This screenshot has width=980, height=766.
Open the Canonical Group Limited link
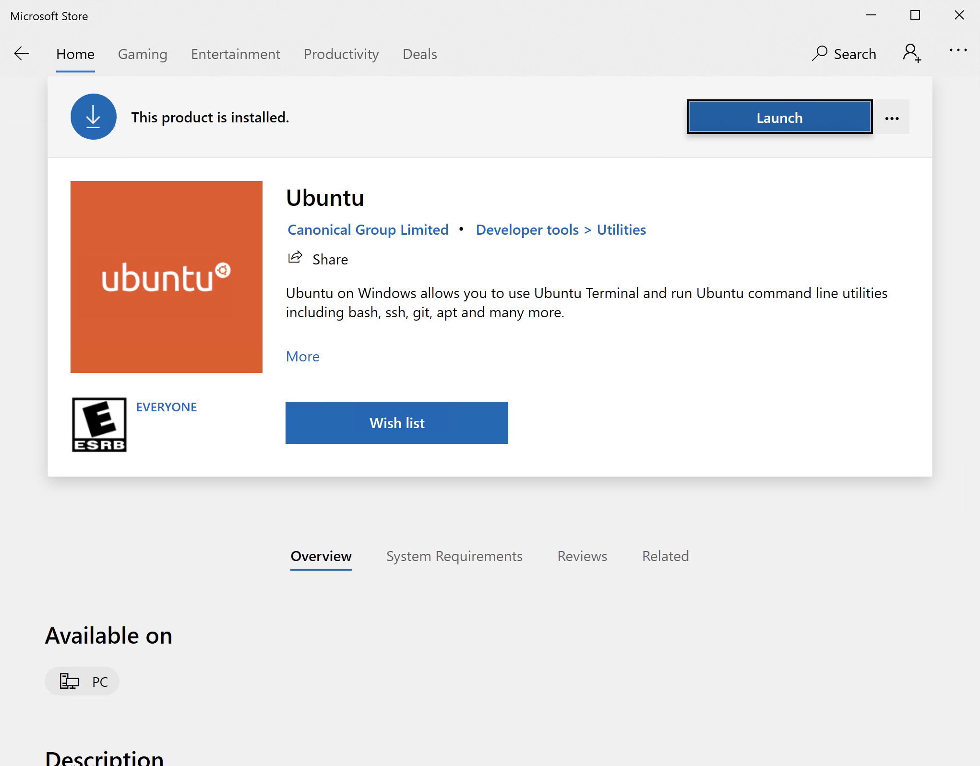pos(368,229)
